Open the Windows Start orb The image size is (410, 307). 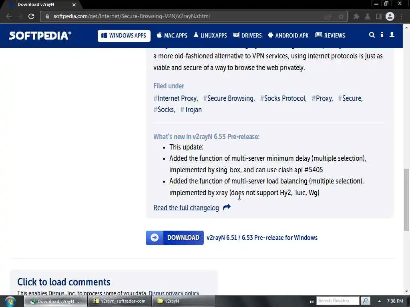coord(10,301)
